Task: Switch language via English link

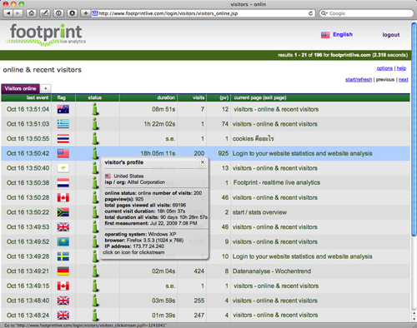Action: pyautogui.click(x=343, y=34)
